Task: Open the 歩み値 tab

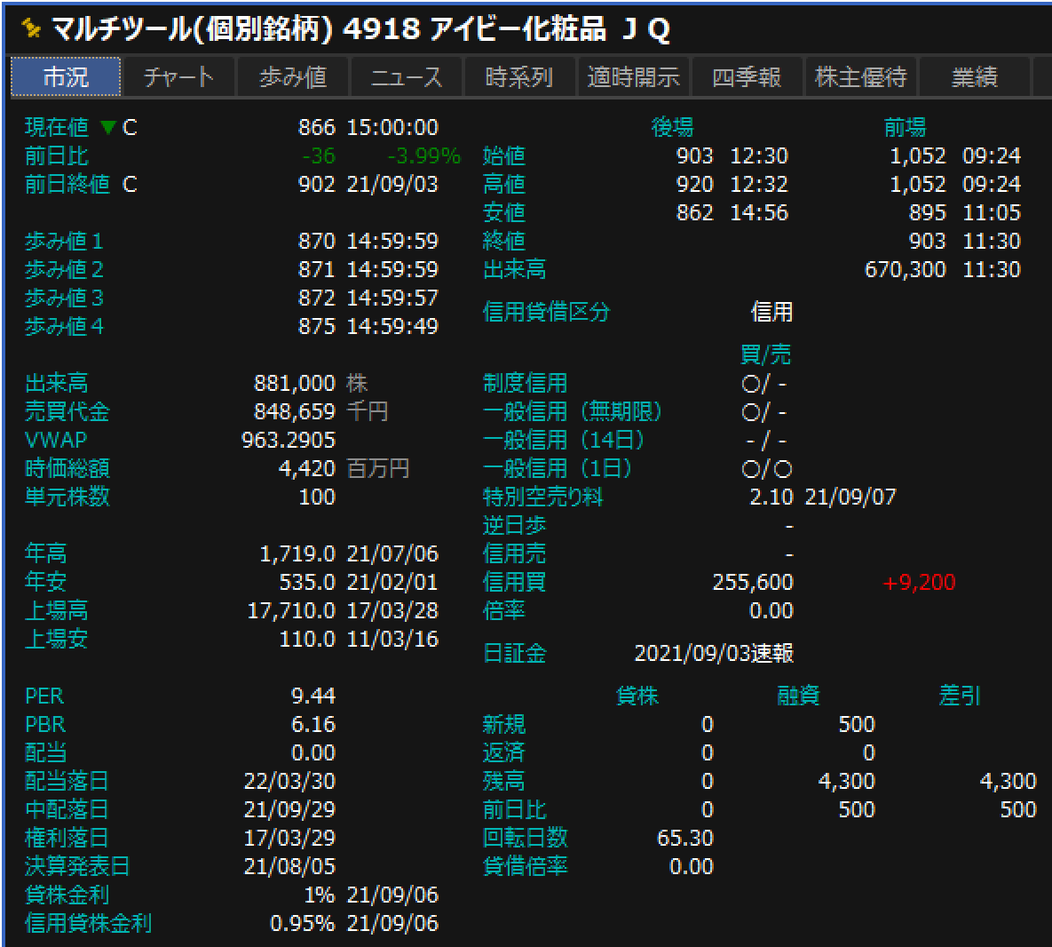Action: [x=293, y=77]
